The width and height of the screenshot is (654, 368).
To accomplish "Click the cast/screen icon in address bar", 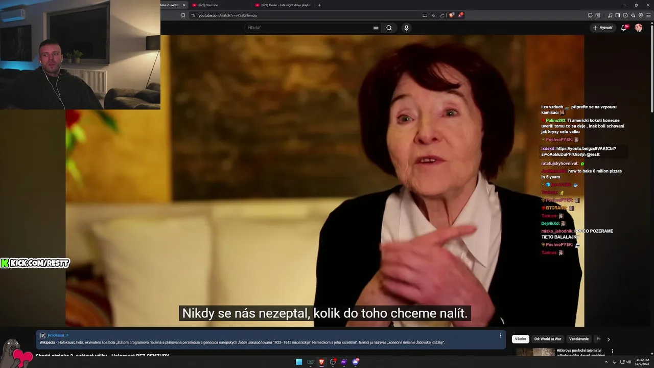I will 425,15.
